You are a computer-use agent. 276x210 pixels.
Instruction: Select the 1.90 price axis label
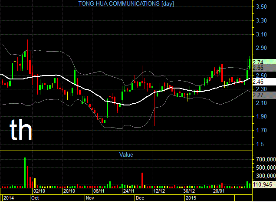[x=261, y=117]
